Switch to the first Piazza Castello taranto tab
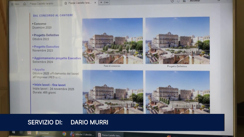The image size is (244, 137). pyautogui.click(x=41, y=4)
